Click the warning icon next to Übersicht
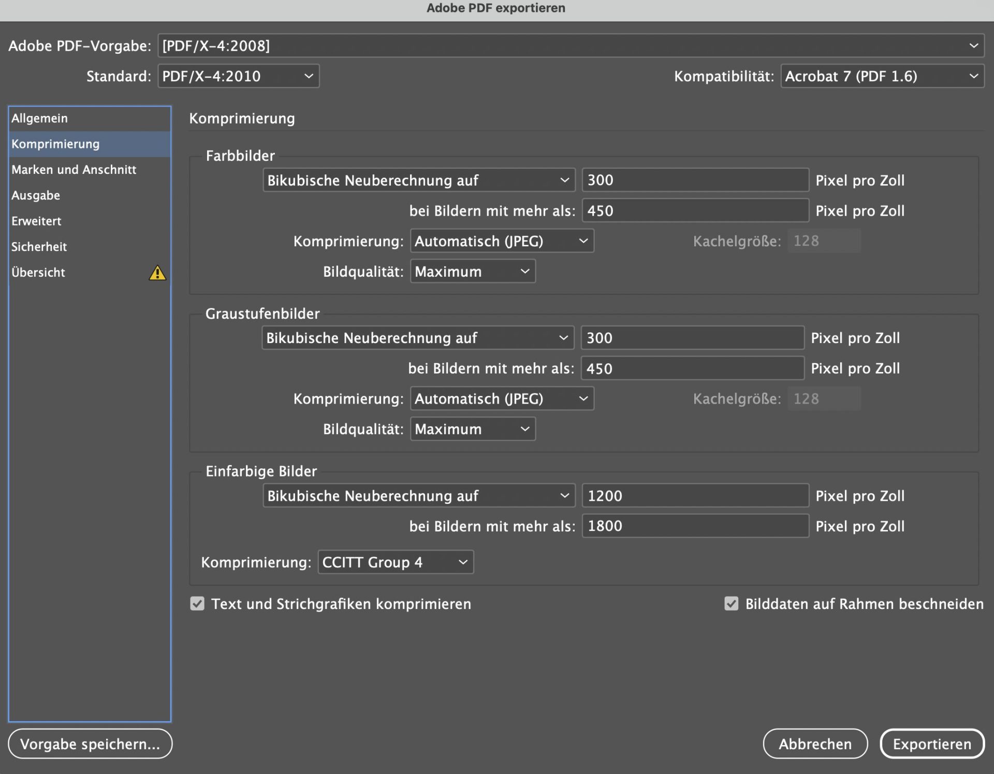The image size is (994, 774). pos(157,273)
